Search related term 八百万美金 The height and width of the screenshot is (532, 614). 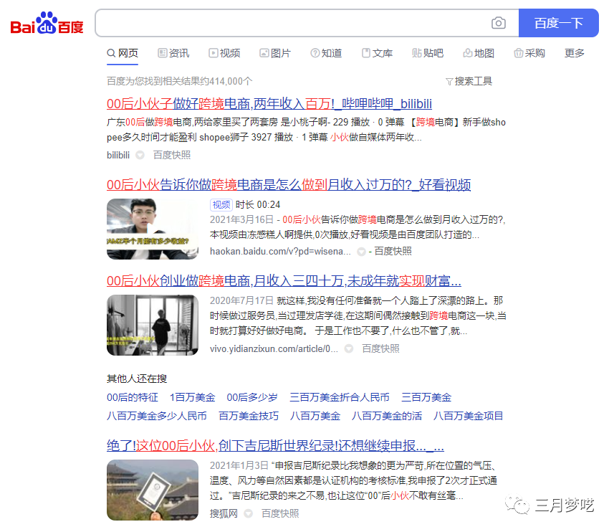315,416
